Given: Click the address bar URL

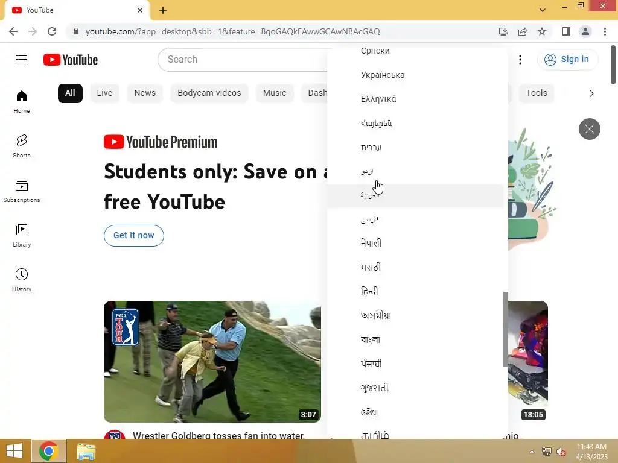Looking at the screenshot, I should click(232, 31).
